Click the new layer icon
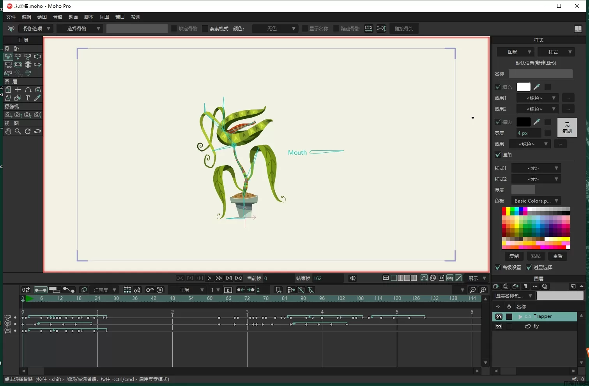This screenshot has height=386, width=589. coord(496,286)
